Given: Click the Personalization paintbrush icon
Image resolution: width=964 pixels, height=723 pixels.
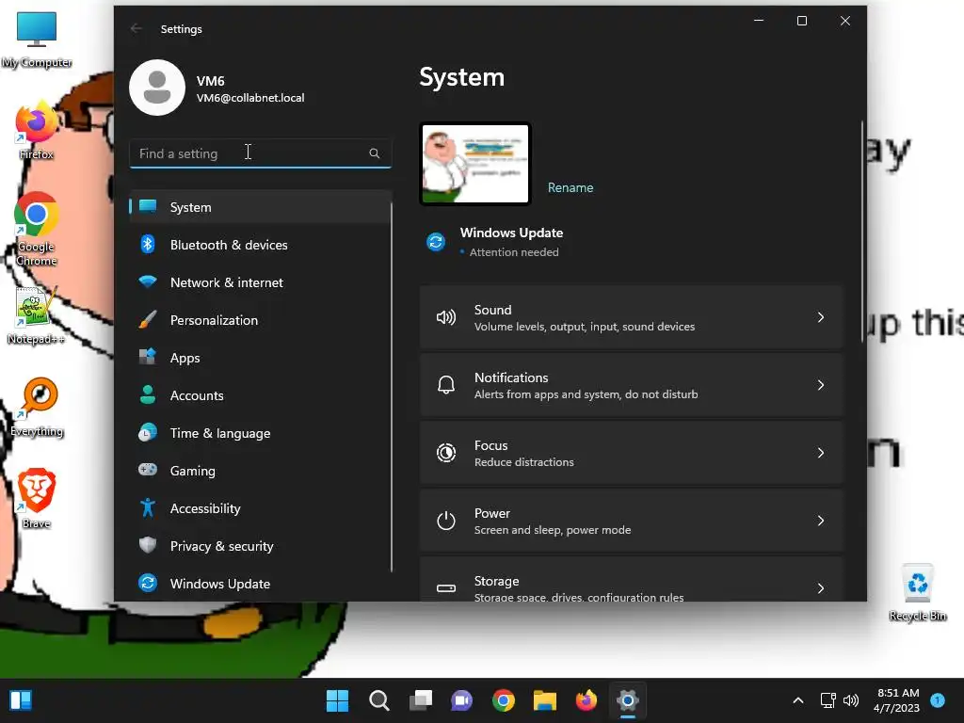Looking at the screenshot, I should click(x=148, y=320).
